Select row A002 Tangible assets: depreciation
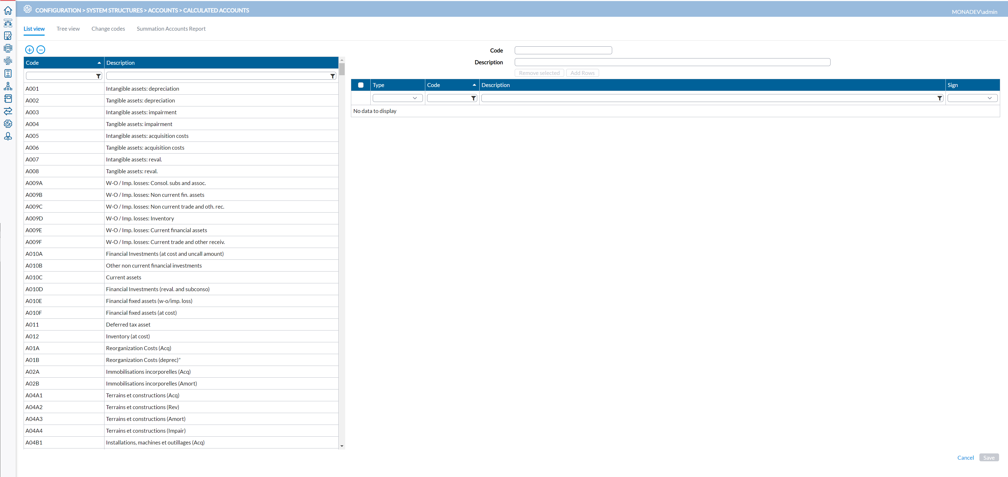Screen dimensions: 1008x477 181,100
